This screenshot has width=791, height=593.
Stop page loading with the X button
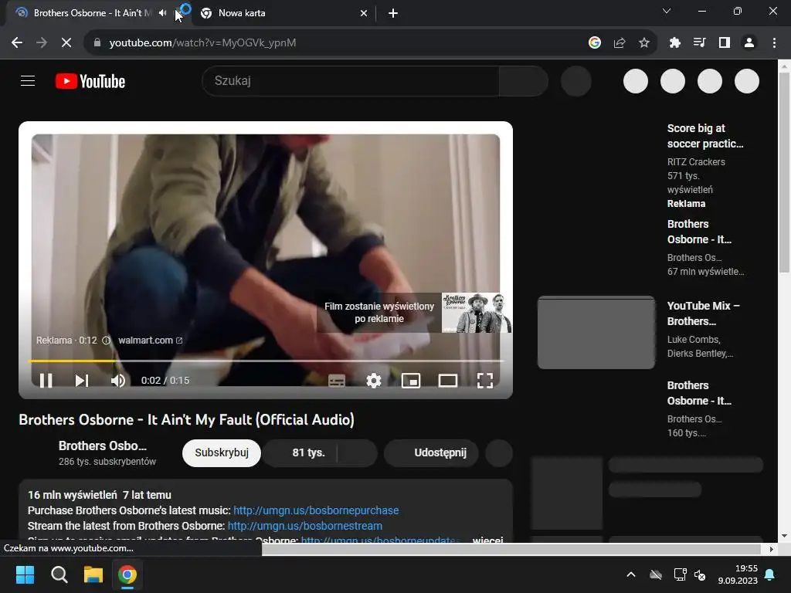(66, 43)
